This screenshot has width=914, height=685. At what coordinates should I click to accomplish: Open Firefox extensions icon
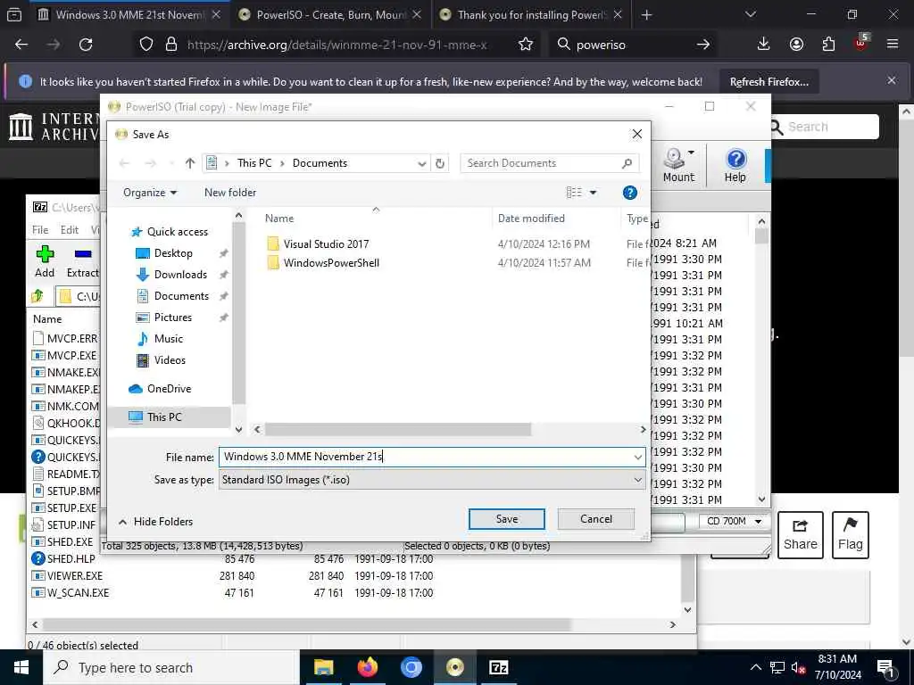[x=828, y=45]
